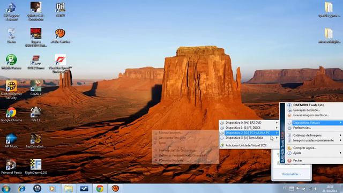Click the HP logo taskbar icon
343x193 pixels.
click(x=37, y=188)
